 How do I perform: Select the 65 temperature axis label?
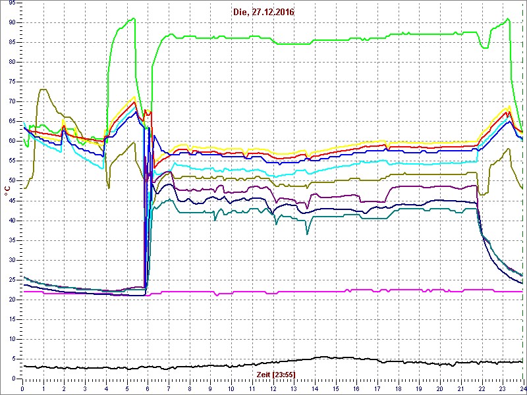pyautogui.click(x=12, y=122)
